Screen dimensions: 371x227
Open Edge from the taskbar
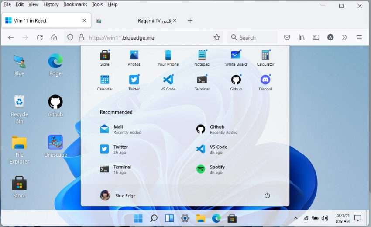216,218
